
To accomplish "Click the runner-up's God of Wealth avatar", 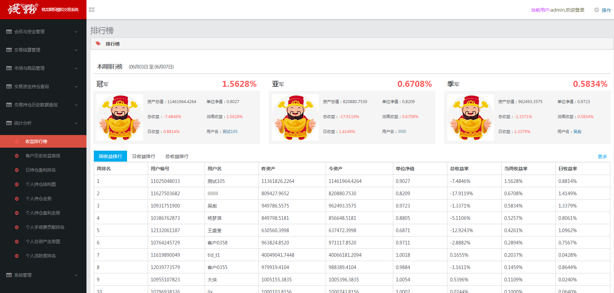I will pos(295,117).
